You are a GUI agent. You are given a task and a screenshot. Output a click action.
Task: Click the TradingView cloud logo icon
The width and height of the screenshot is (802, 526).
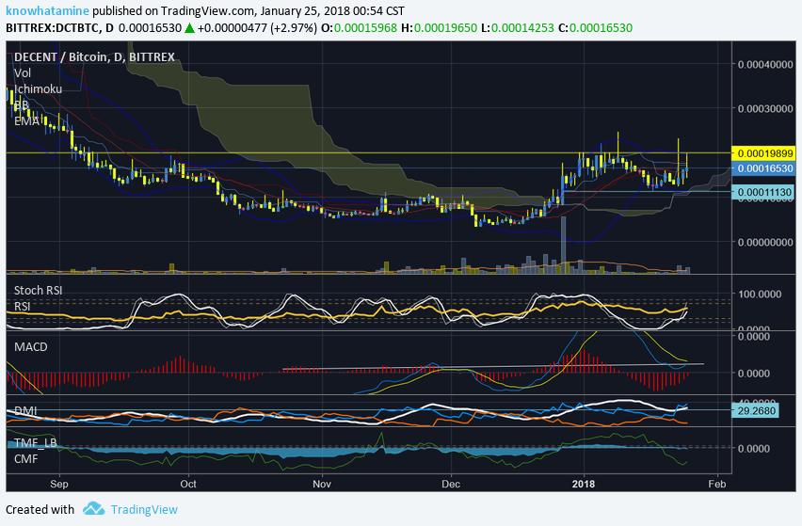93,509
